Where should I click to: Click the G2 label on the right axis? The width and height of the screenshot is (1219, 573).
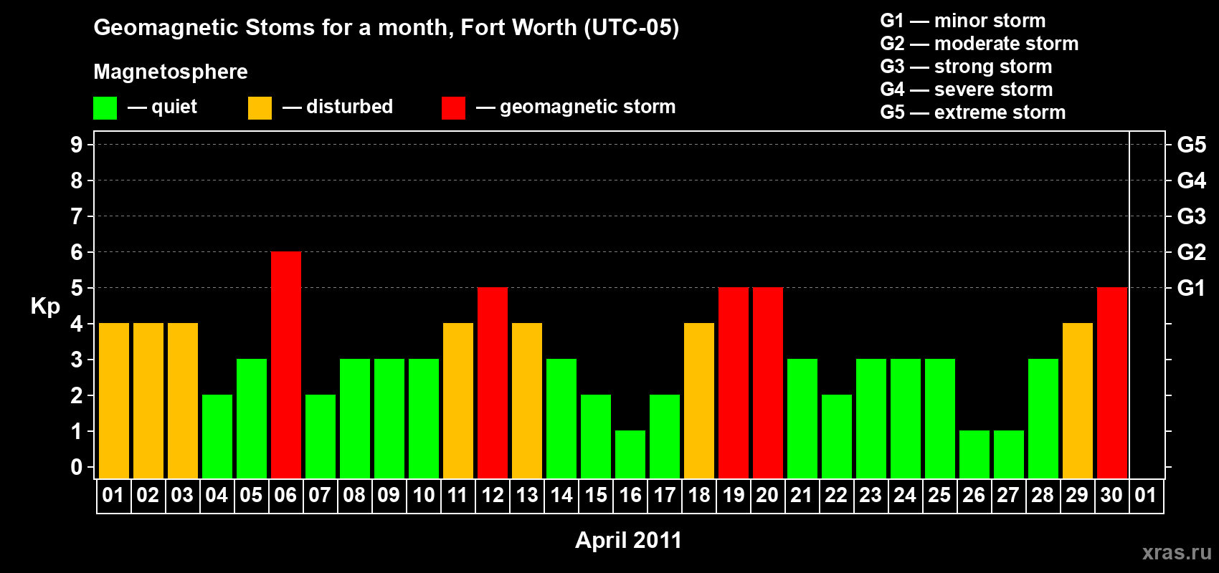(x=1191, y=252)
